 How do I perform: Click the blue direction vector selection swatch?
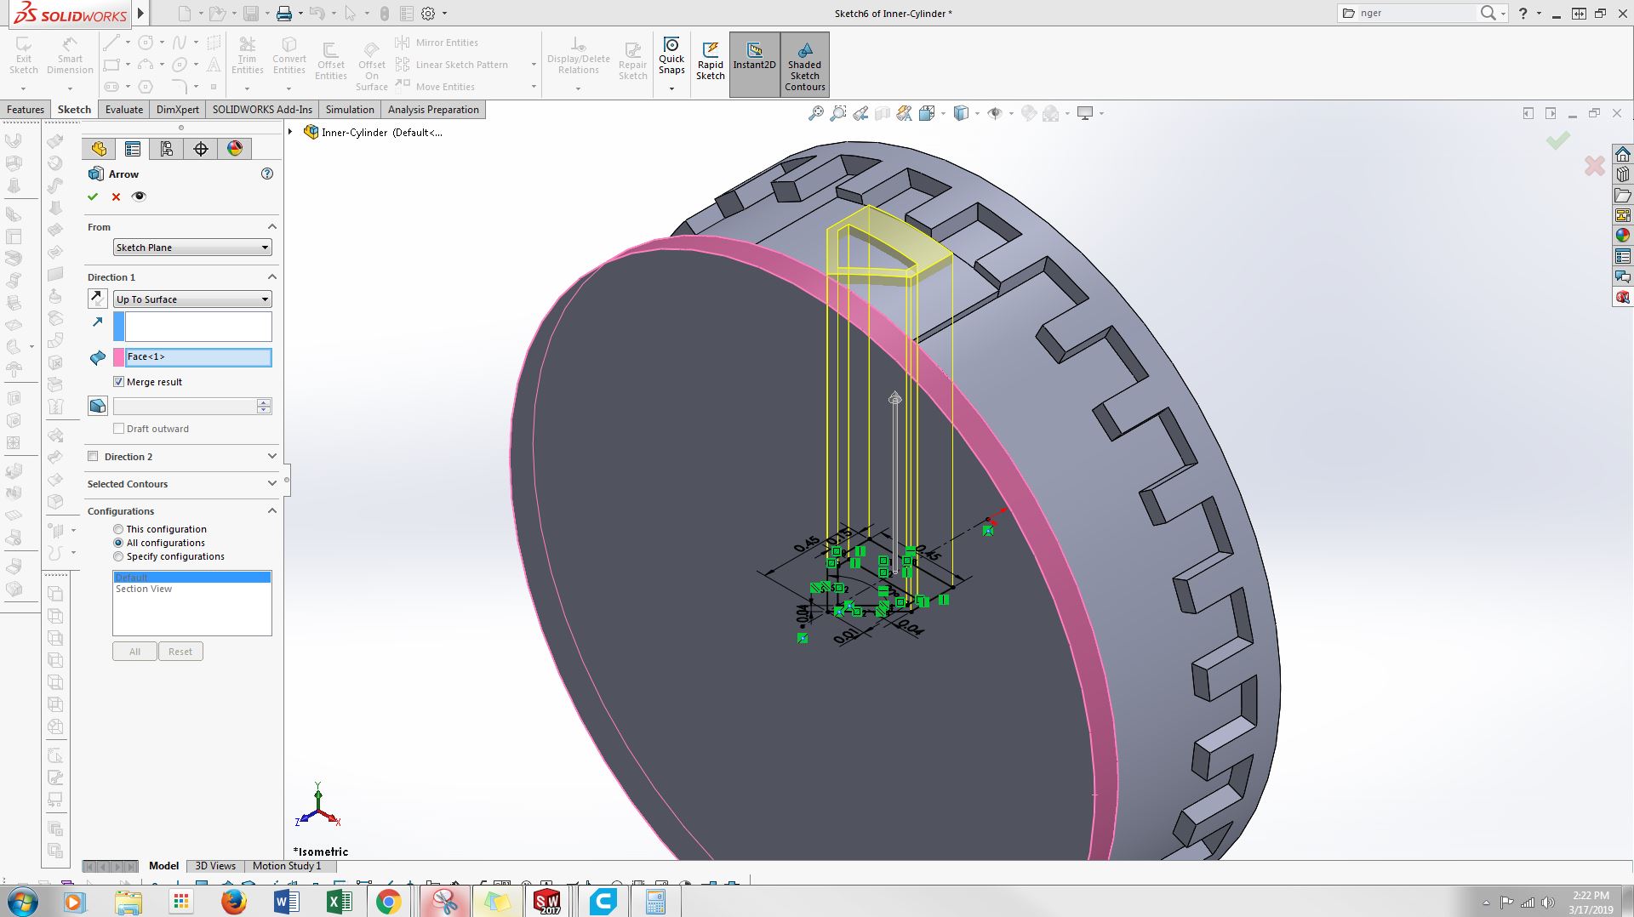click(119, 327)
